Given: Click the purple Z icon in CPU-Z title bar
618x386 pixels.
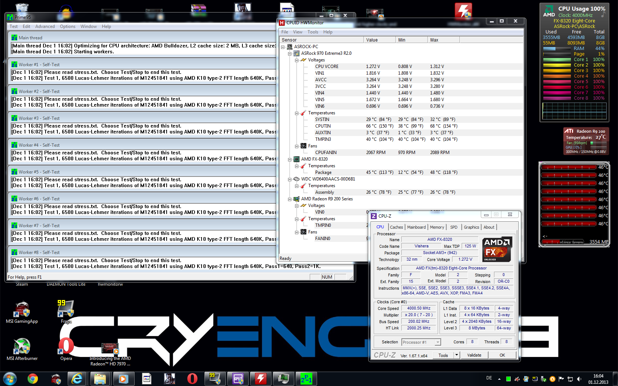Looking at the screenshot, I should pyautogui.click(x=374, y=216).
